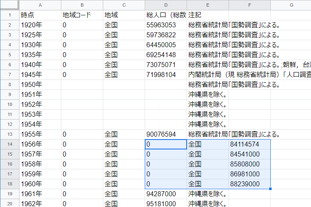The width and height of the screenshot is (311, 207).
Task: Click '全国' in column C of 1920年 row
Action: [x=124, y=25]
